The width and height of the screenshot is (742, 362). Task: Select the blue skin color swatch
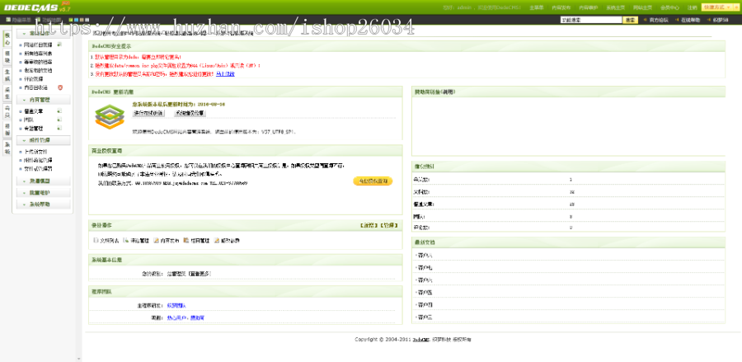click(x=76, y=20)
